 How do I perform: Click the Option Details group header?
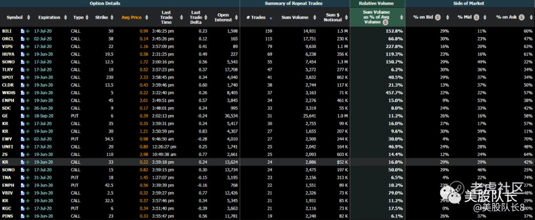[x=105, y=3]
